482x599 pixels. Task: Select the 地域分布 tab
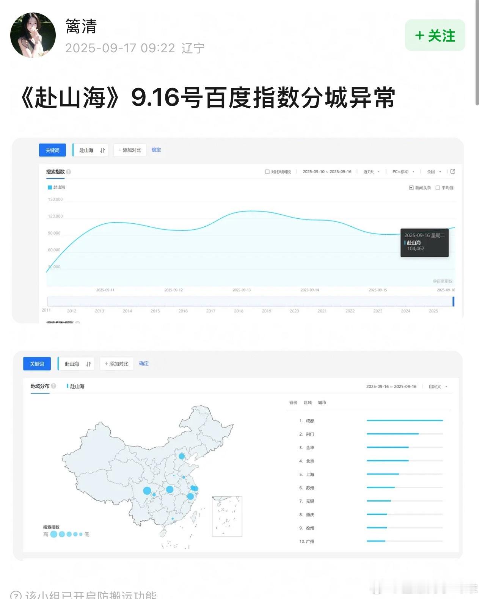[40, 386]
